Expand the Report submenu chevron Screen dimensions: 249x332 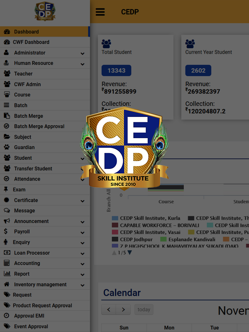(x=83, y=275)
